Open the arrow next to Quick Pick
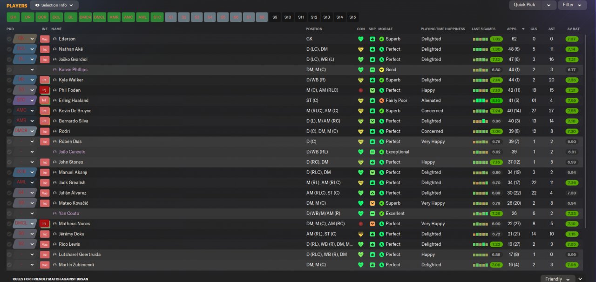This screenshot has width=596, height=282. [549, 5]
